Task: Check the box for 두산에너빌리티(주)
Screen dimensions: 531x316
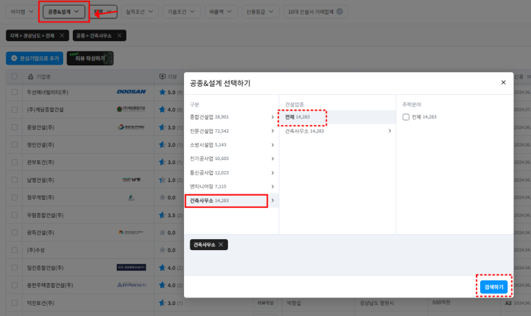Action: coord(14,92)
